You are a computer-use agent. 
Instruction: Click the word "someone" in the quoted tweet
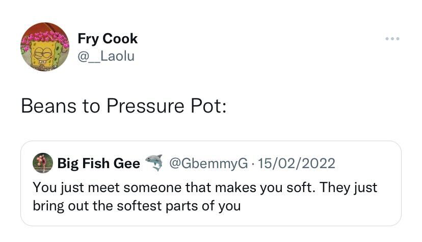(151, 187)
